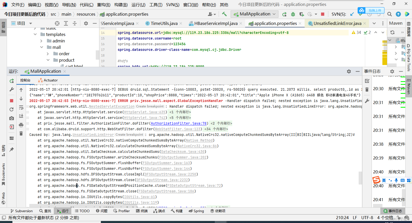This screenshot has width=412, height=223.
Task: Open run panel settings gear
Action: [349, 71]
